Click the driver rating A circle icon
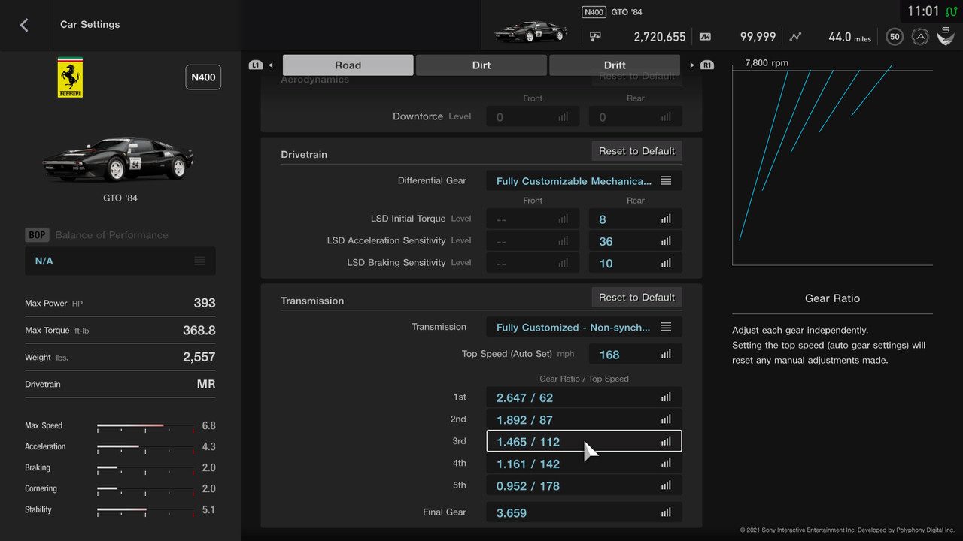 tap(920, 36)
